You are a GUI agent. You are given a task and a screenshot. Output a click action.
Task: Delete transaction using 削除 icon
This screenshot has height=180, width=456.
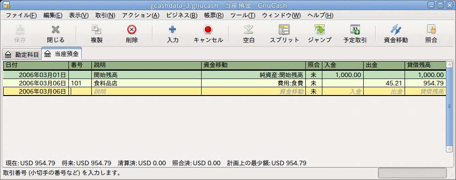(132, 29)
